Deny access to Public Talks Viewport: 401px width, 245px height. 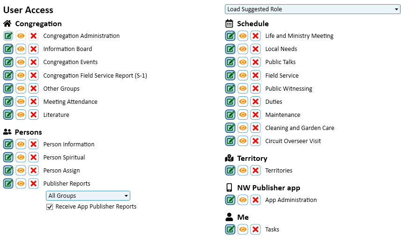tap(255, 62)
